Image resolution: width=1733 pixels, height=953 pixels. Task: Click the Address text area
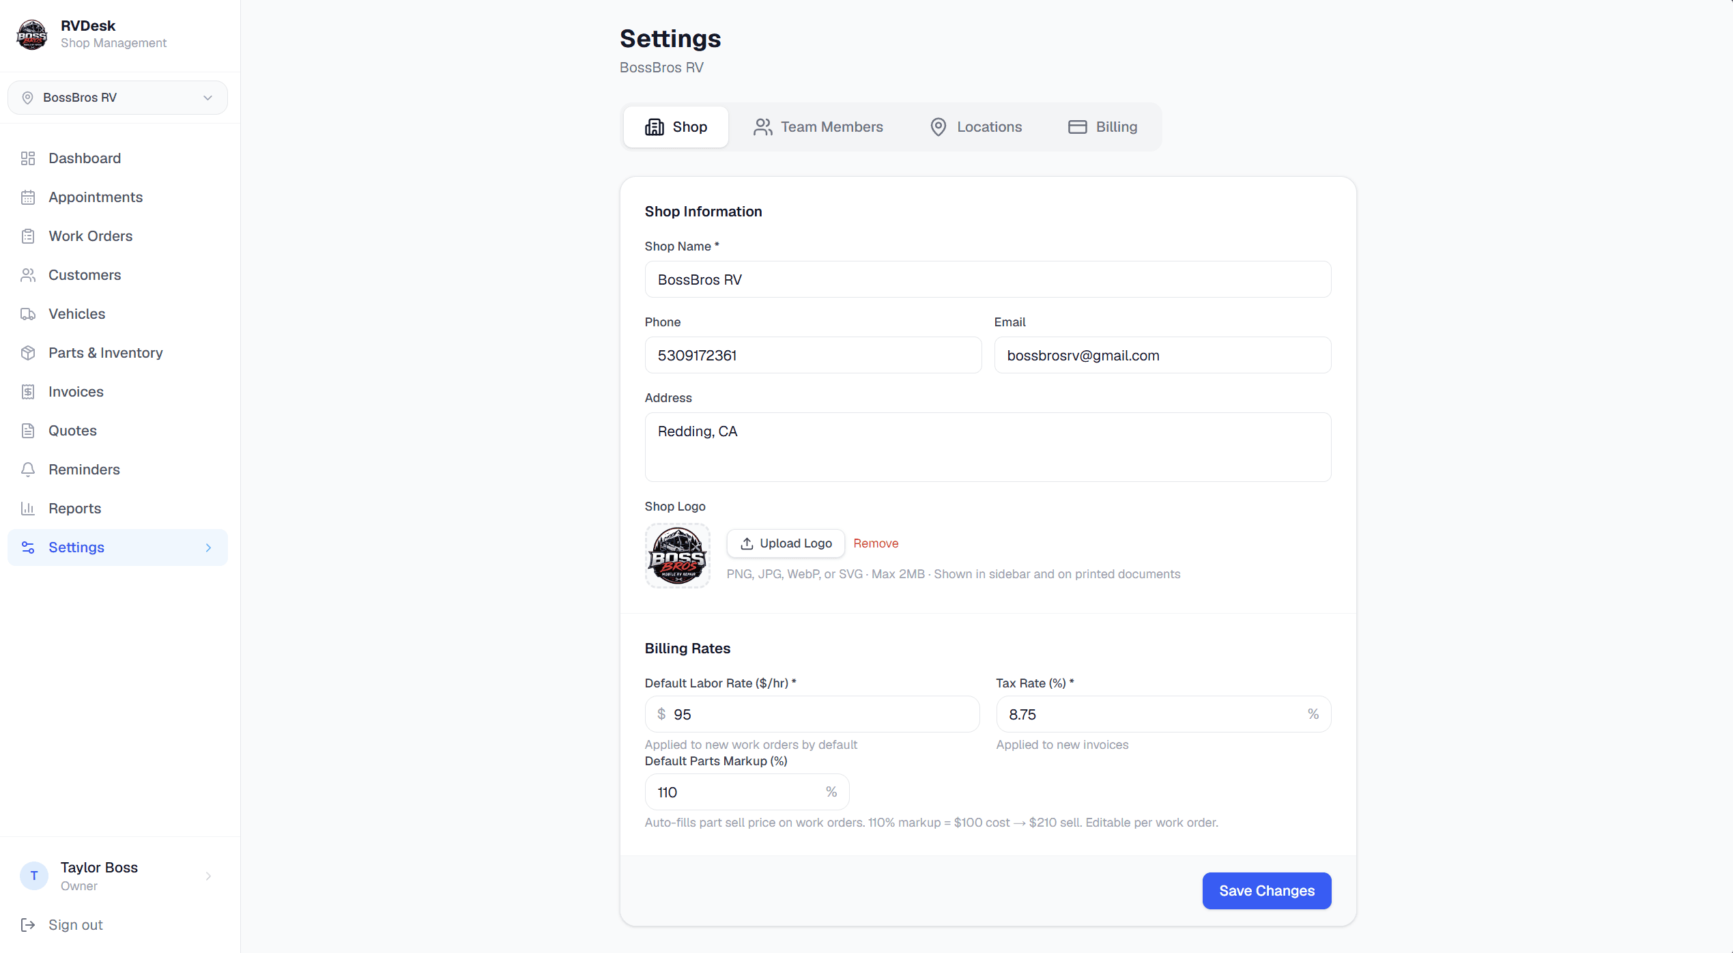[988, 447]
